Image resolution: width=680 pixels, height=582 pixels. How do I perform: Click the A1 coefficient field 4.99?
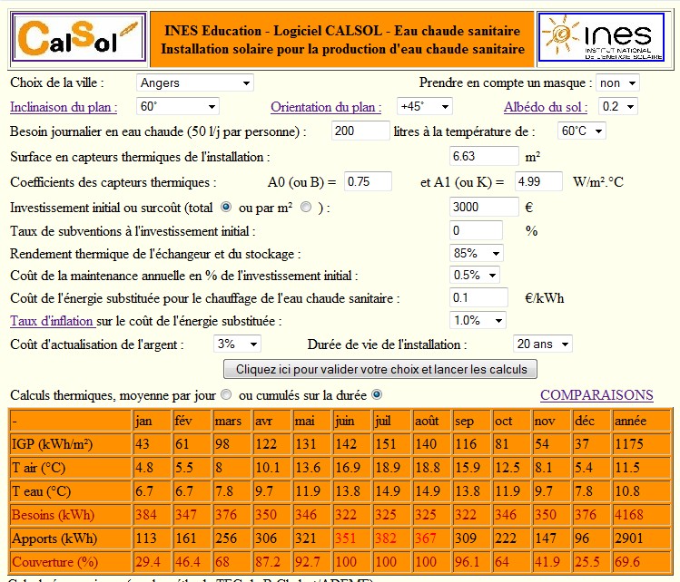click(538, 181)
